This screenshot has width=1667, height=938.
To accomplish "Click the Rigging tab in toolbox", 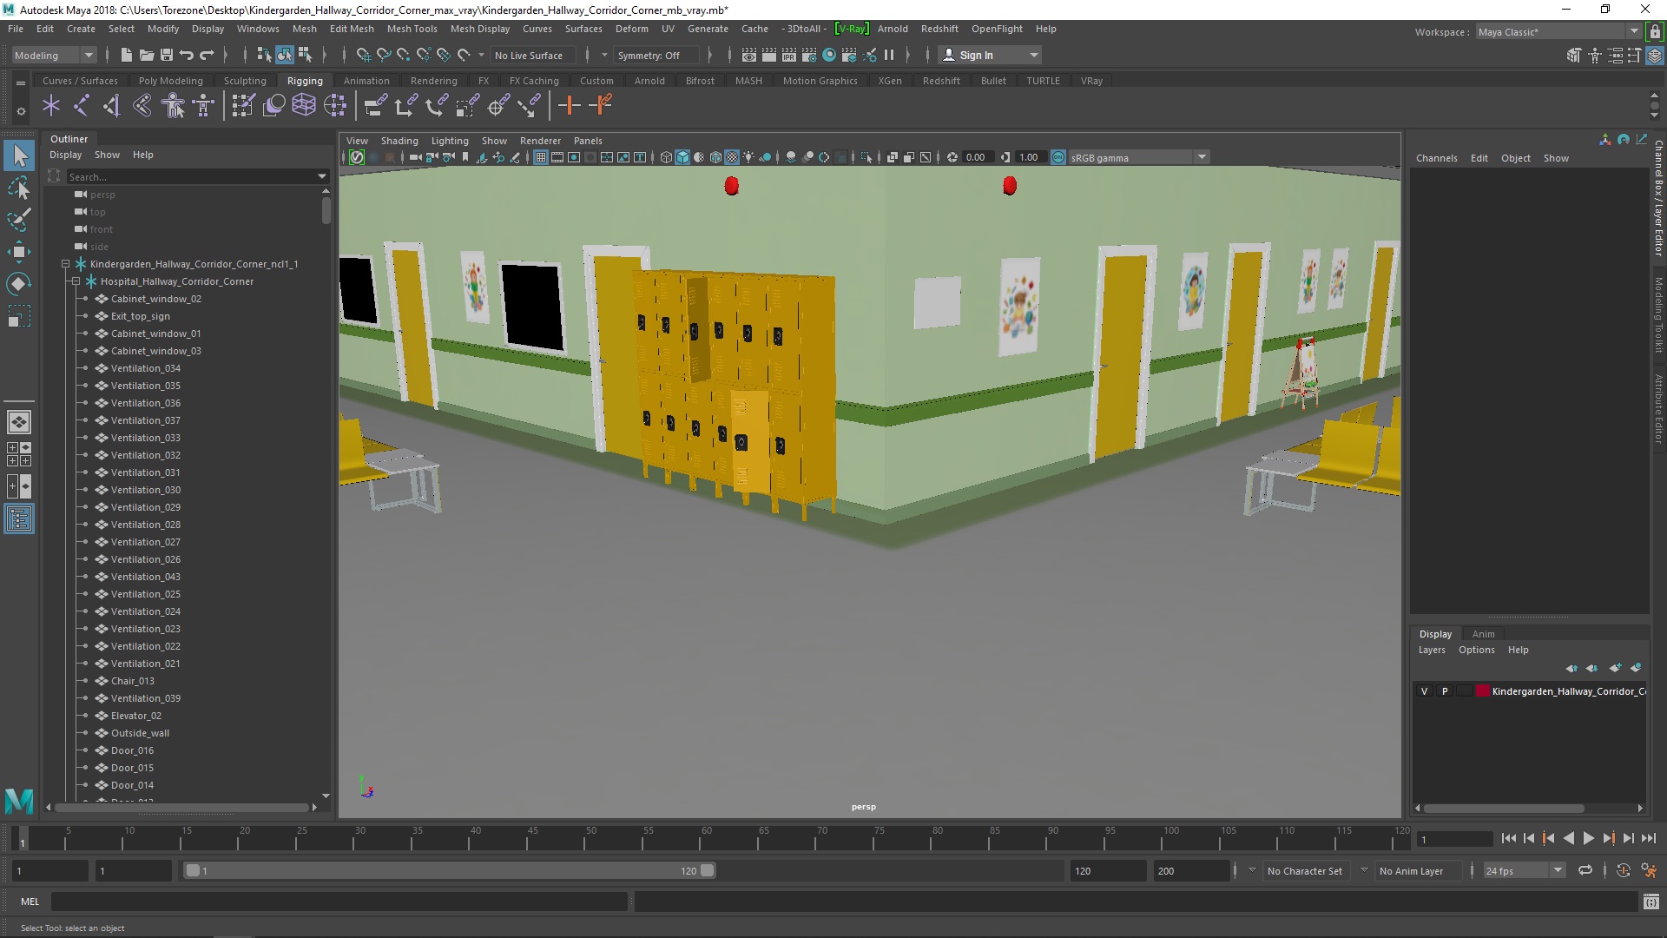I will click(x=303, y=80).
